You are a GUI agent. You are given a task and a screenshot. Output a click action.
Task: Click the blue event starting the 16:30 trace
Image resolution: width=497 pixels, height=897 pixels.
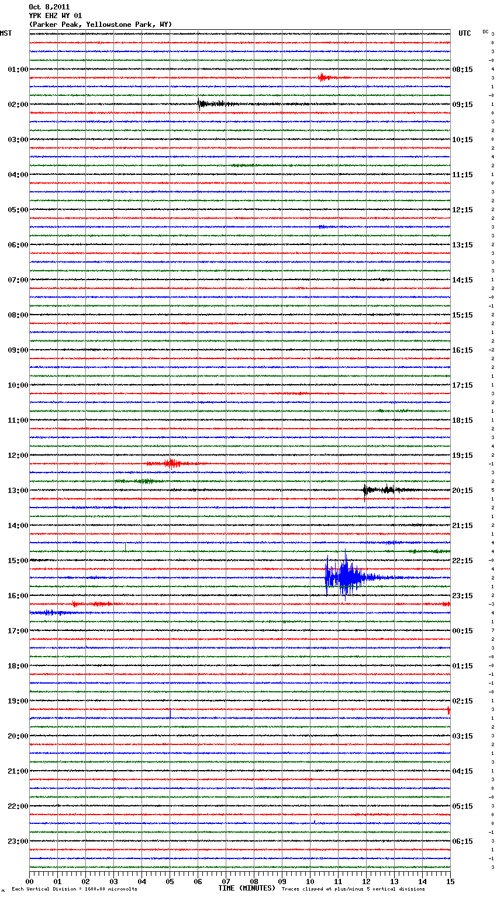tap(51, 612)
